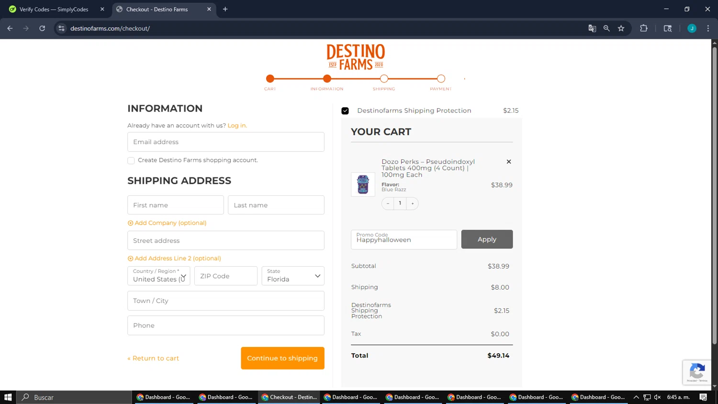Focus the Last name field
718x404 pixels.
pyautogui.click(x=276, y=205)
